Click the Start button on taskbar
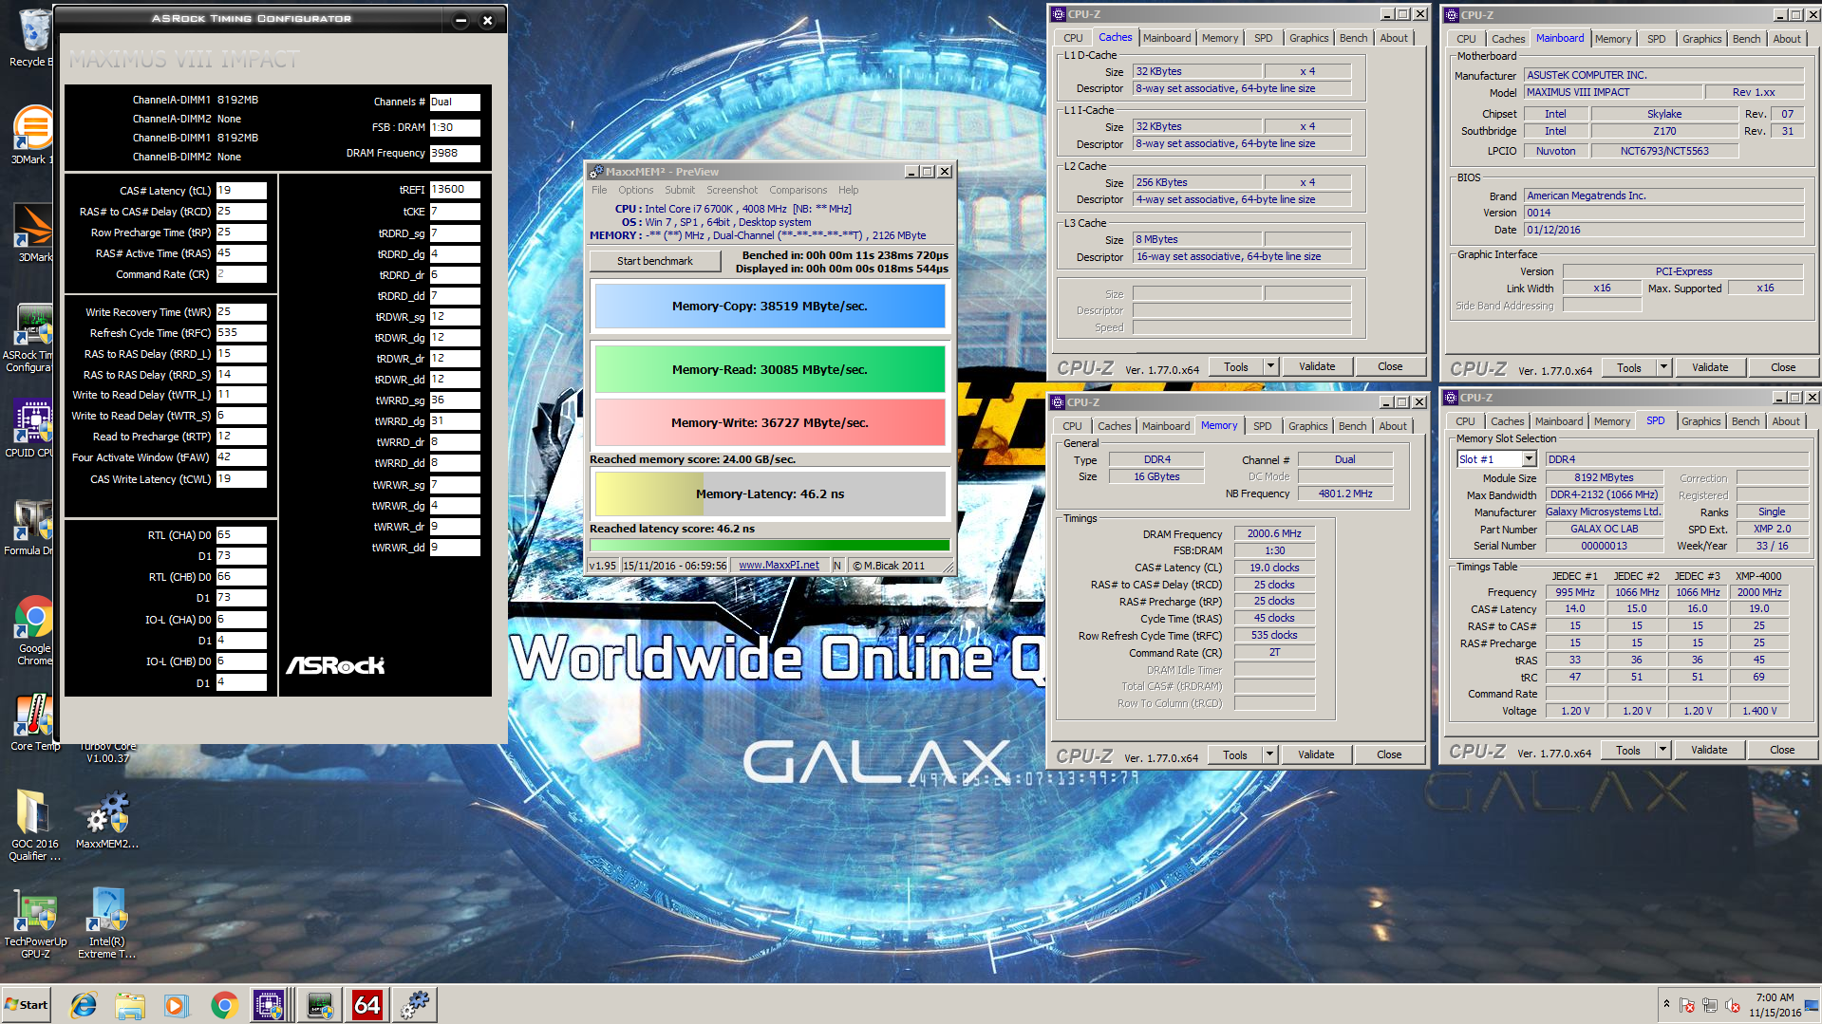Screen dimensions: 1822x1024 point(26,1004)
